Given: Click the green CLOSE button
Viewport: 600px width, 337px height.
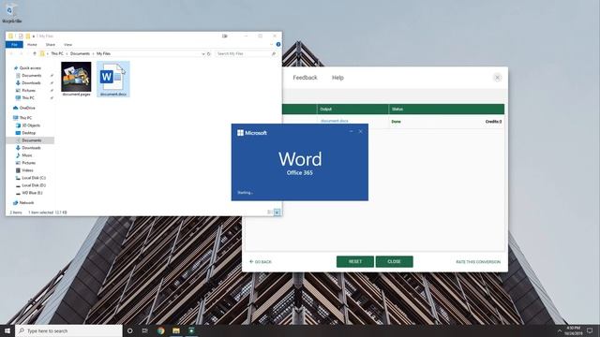Looking at the screenshot, I should click(x=394, y=262).
